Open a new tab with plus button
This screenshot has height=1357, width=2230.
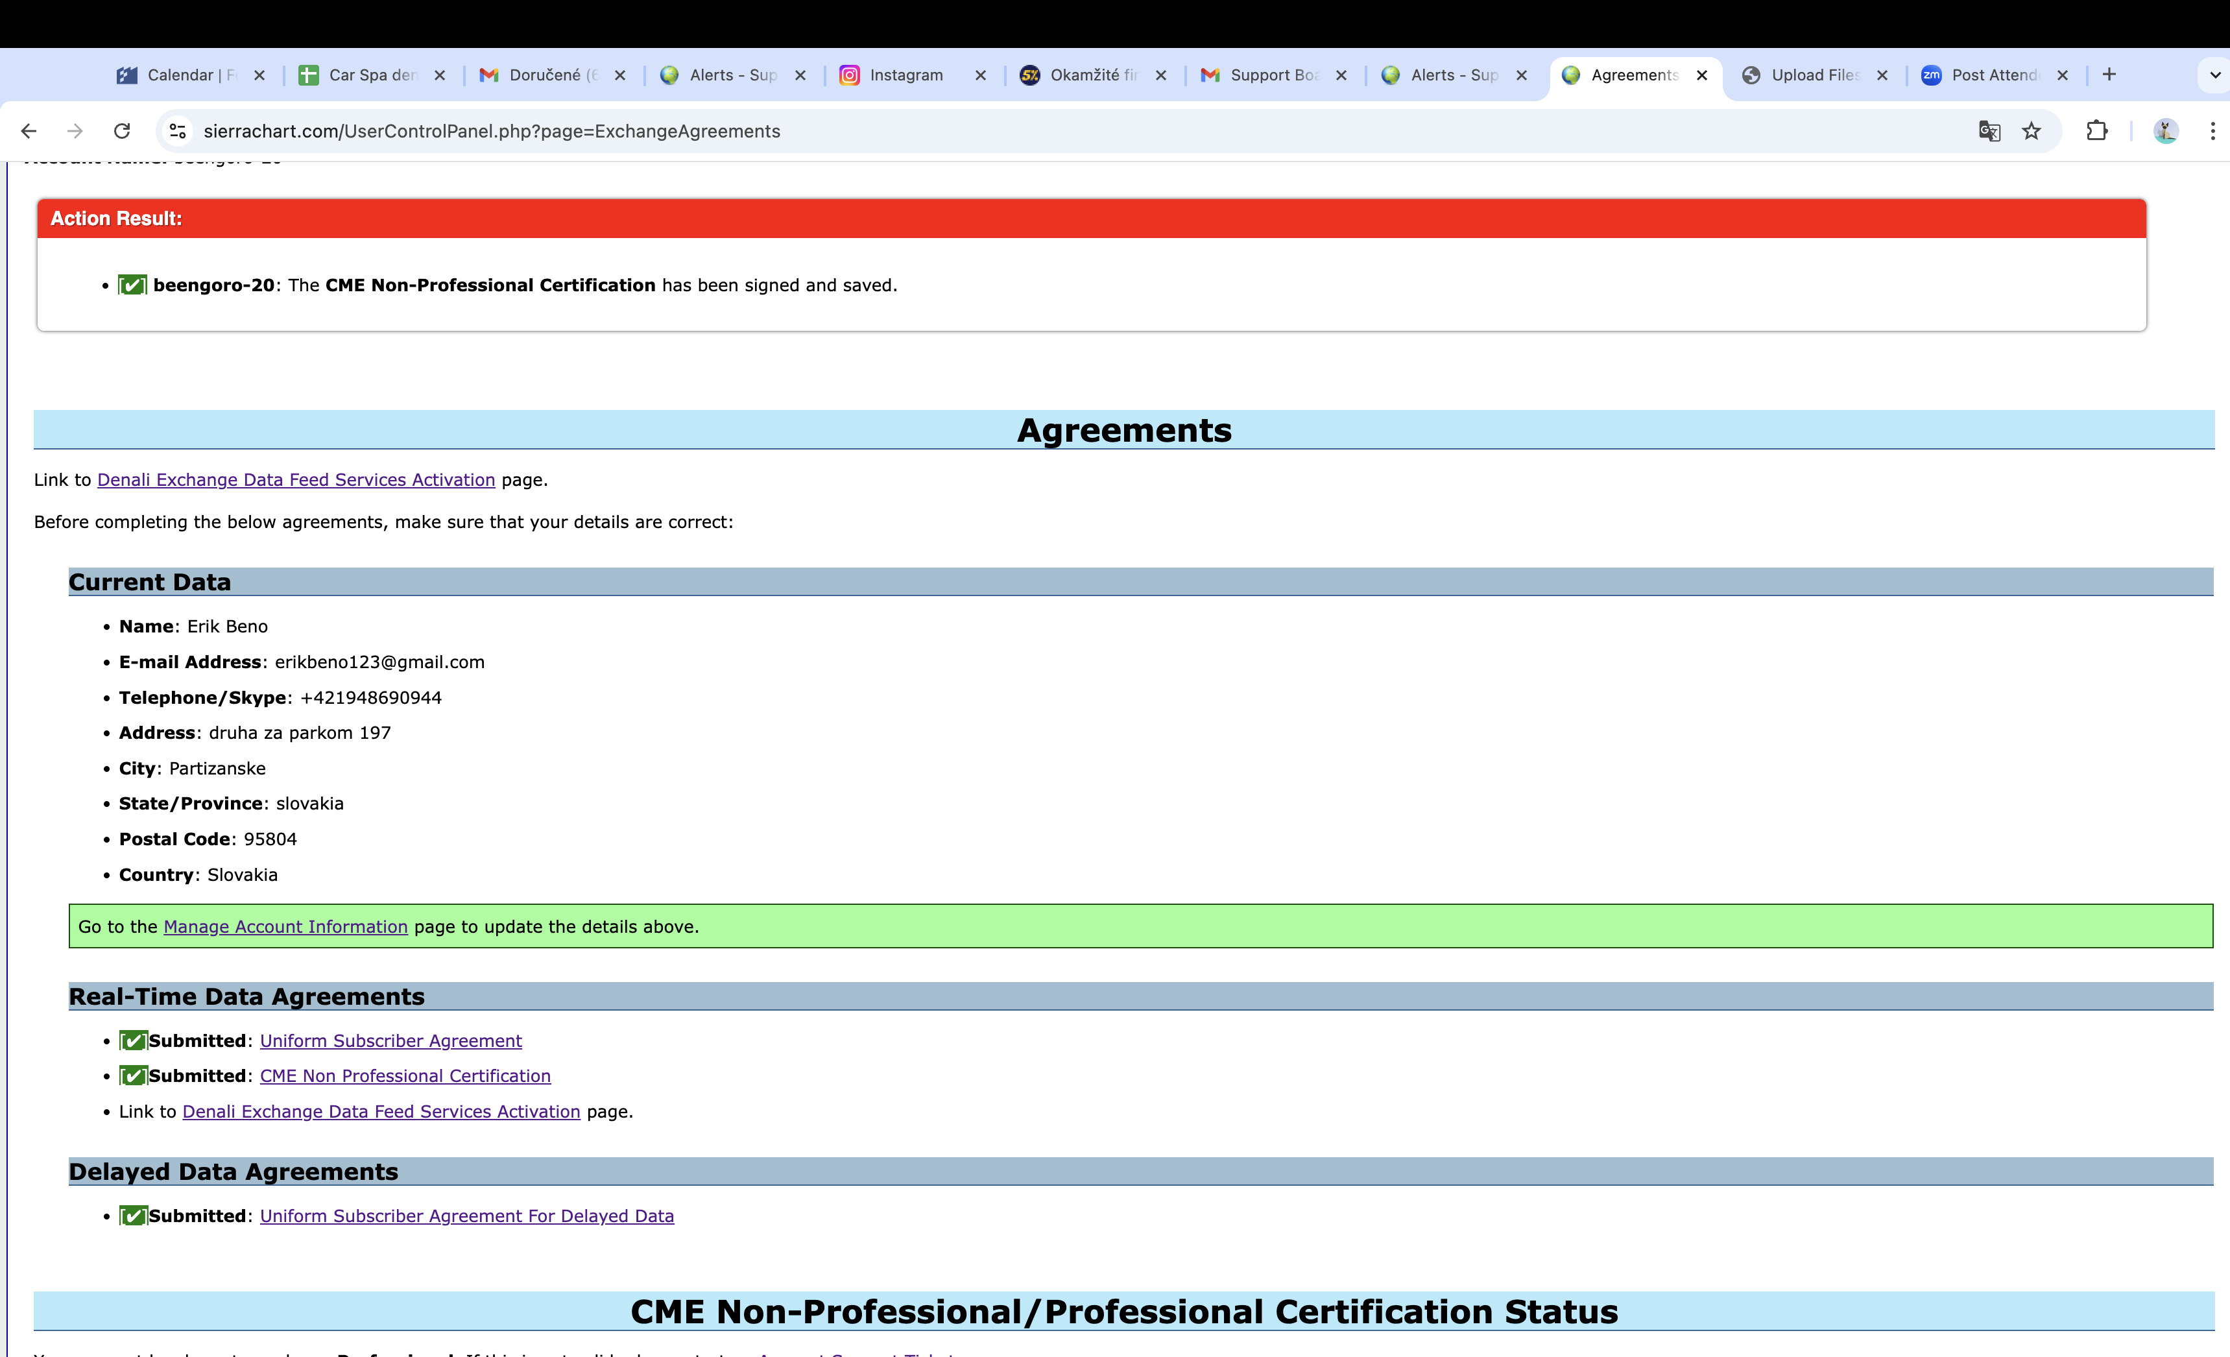tap(2109, 75)
